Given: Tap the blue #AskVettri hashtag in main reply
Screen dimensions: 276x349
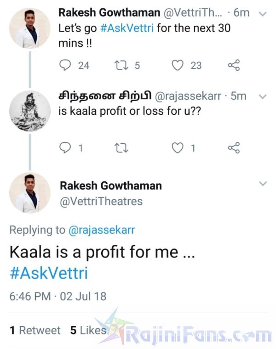Looking at the screenshot, I should [x=48, y=273].
